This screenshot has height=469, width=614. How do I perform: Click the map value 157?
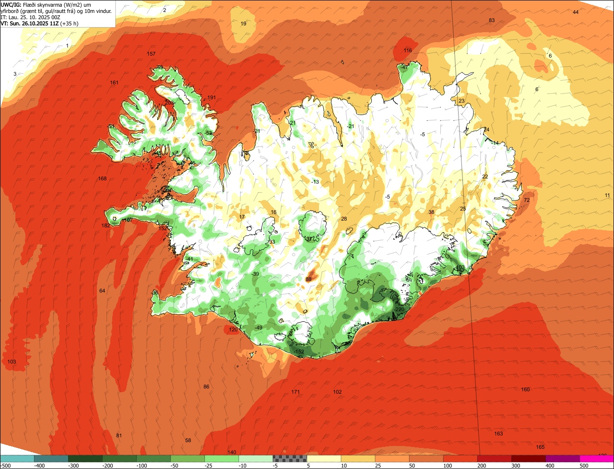tap(151, 54)
